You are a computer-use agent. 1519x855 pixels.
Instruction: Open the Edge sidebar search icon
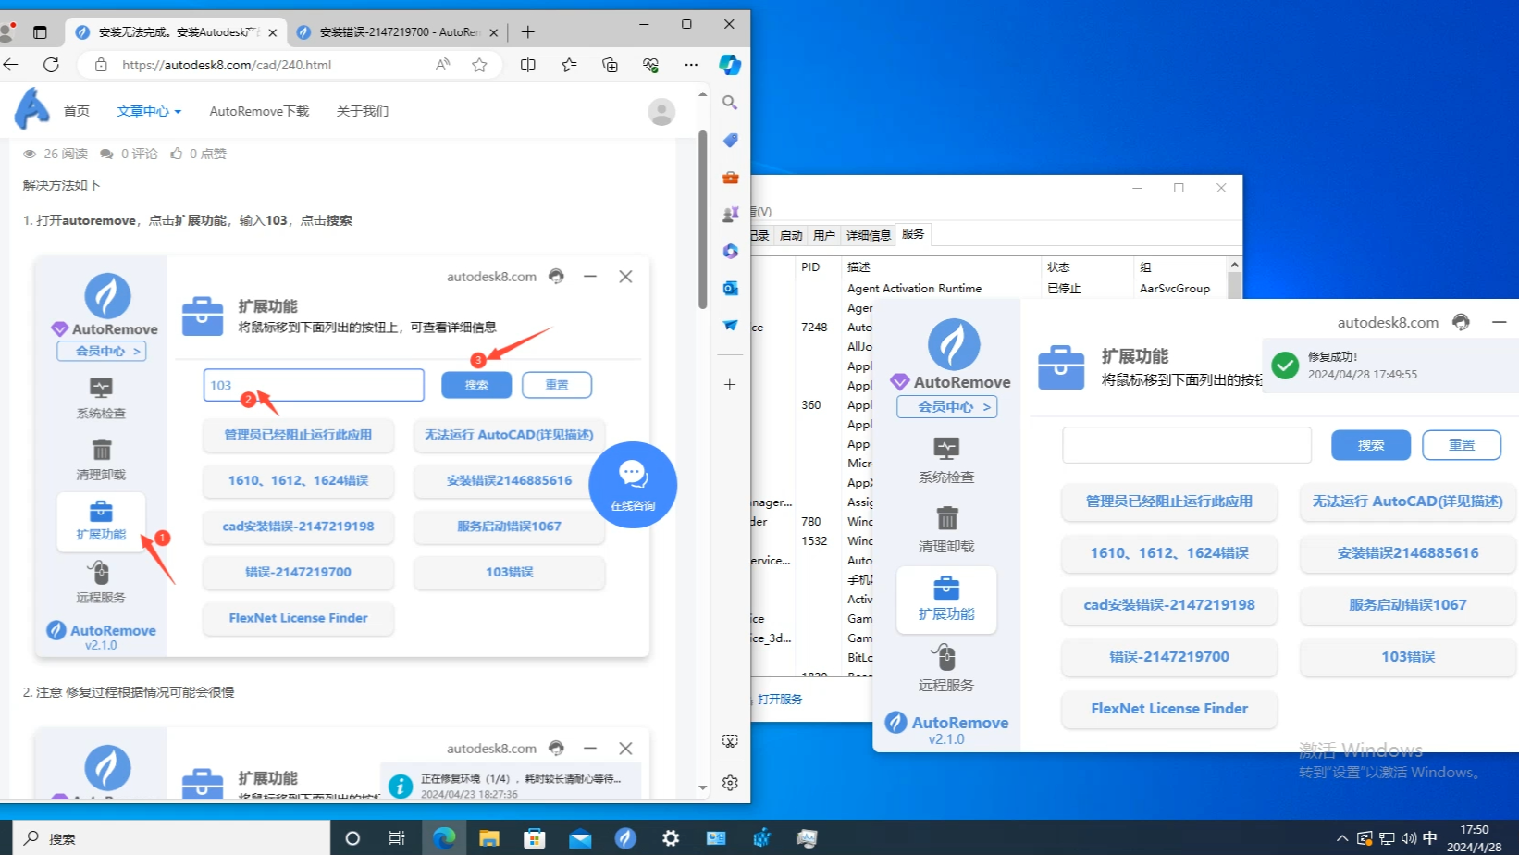[x=730, y=103]
